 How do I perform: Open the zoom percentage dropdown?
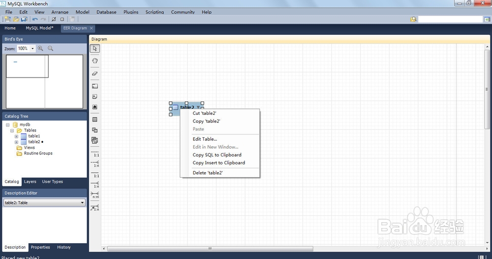32,49
